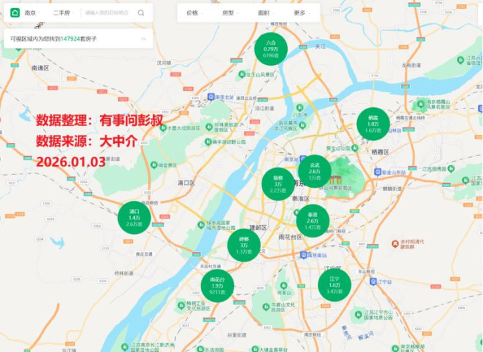Click the 江宁站 station icon
Viewport: 483px width, 352px height.
[373, 282]
